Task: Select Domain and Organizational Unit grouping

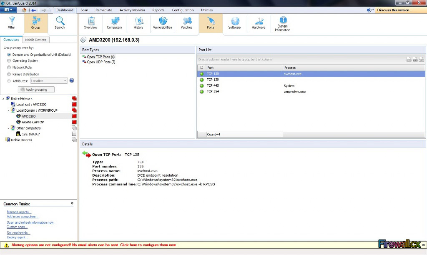Action: point(9,55)
